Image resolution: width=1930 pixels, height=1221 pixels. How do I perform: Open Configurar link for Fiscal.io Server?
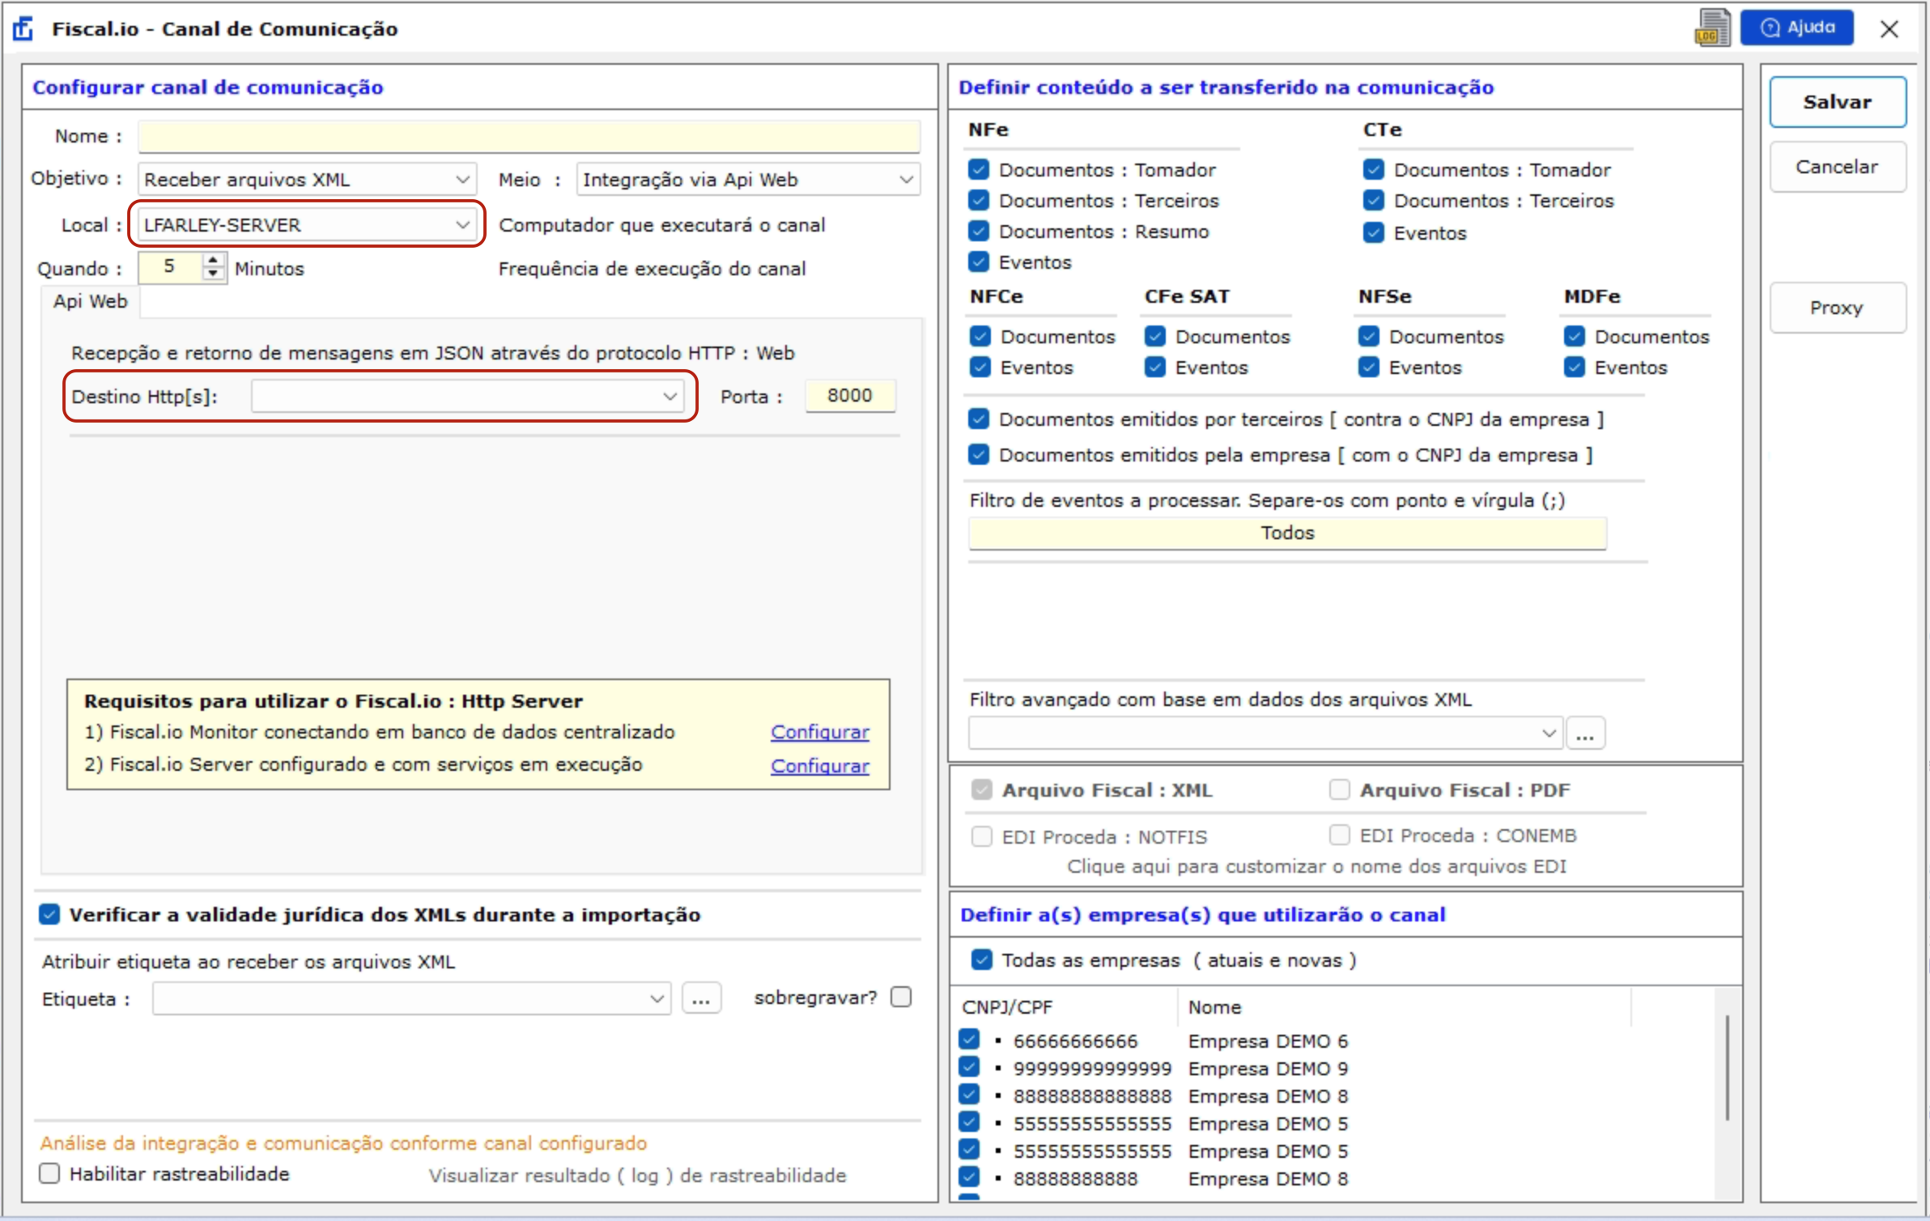[820, 766]
